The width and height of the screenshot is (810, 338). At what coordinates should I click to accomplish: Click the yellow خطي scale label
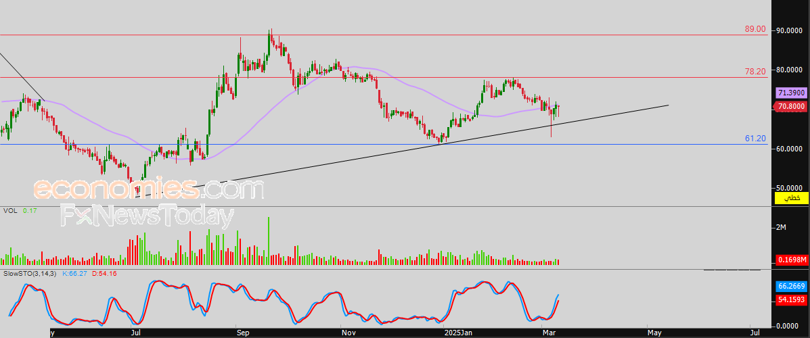[x=791, y=199]
